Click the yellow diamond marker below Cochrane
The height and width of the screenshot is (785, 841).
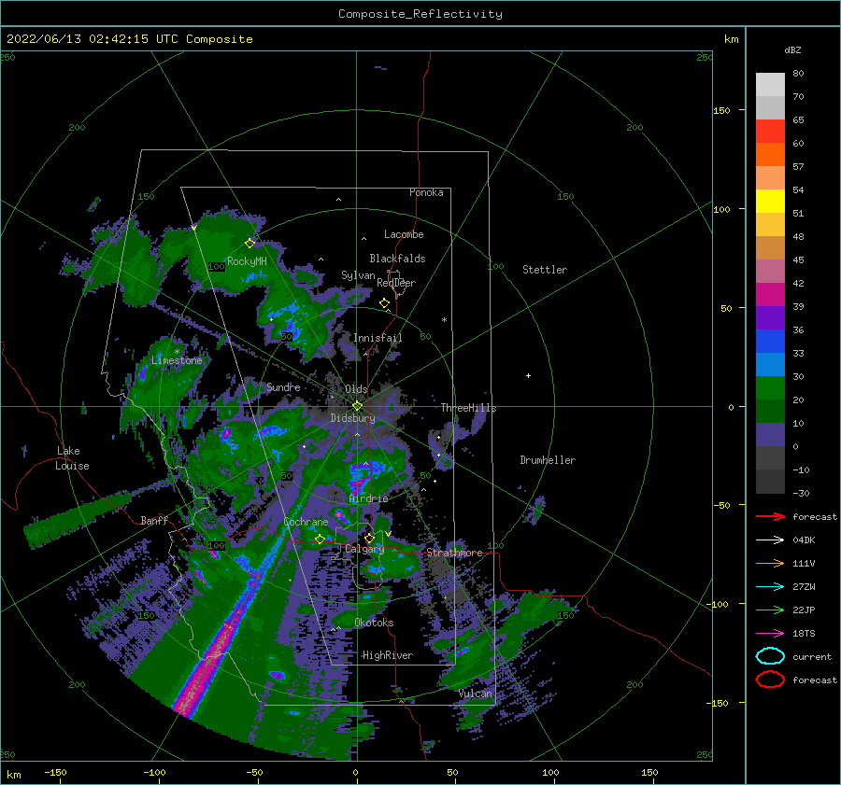pyautogui.click(x=320, y=540)
